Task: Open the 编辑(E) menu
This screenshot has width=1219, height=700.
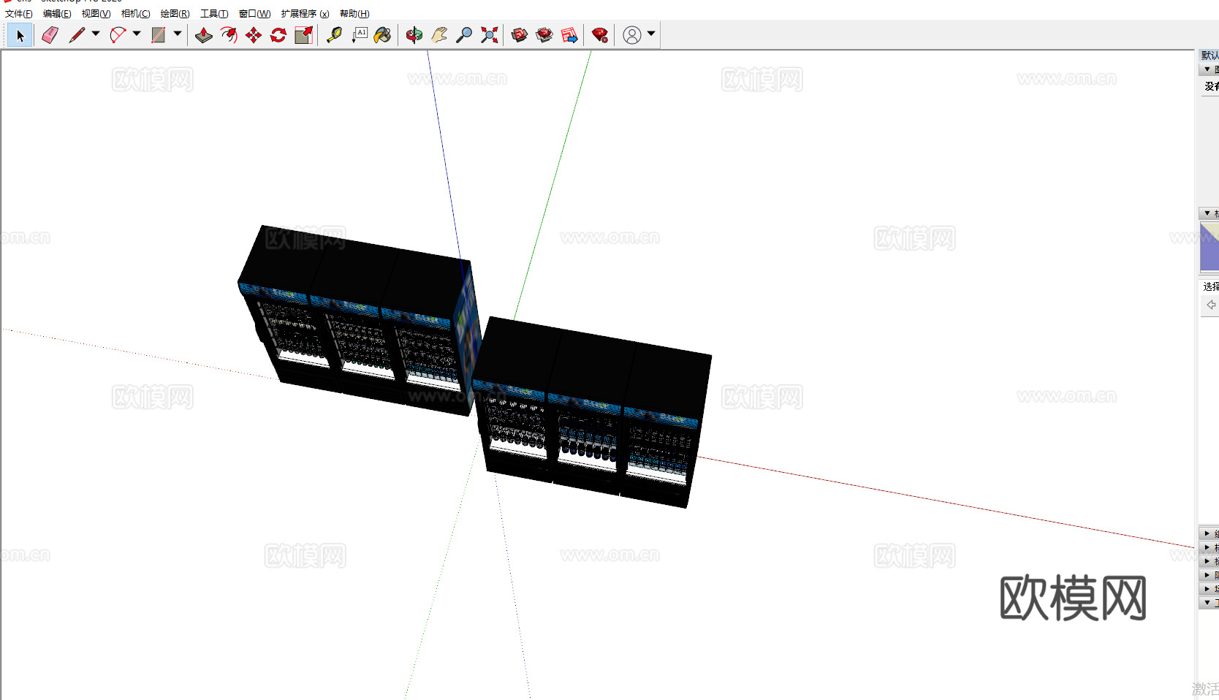Action: click(x=57, y=14)
